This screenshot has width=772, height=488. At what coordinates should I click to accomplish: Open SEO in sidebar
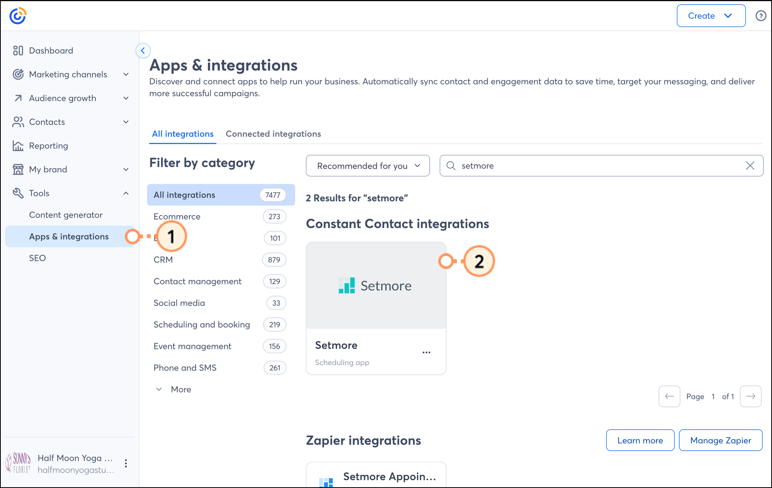(37, 258)
